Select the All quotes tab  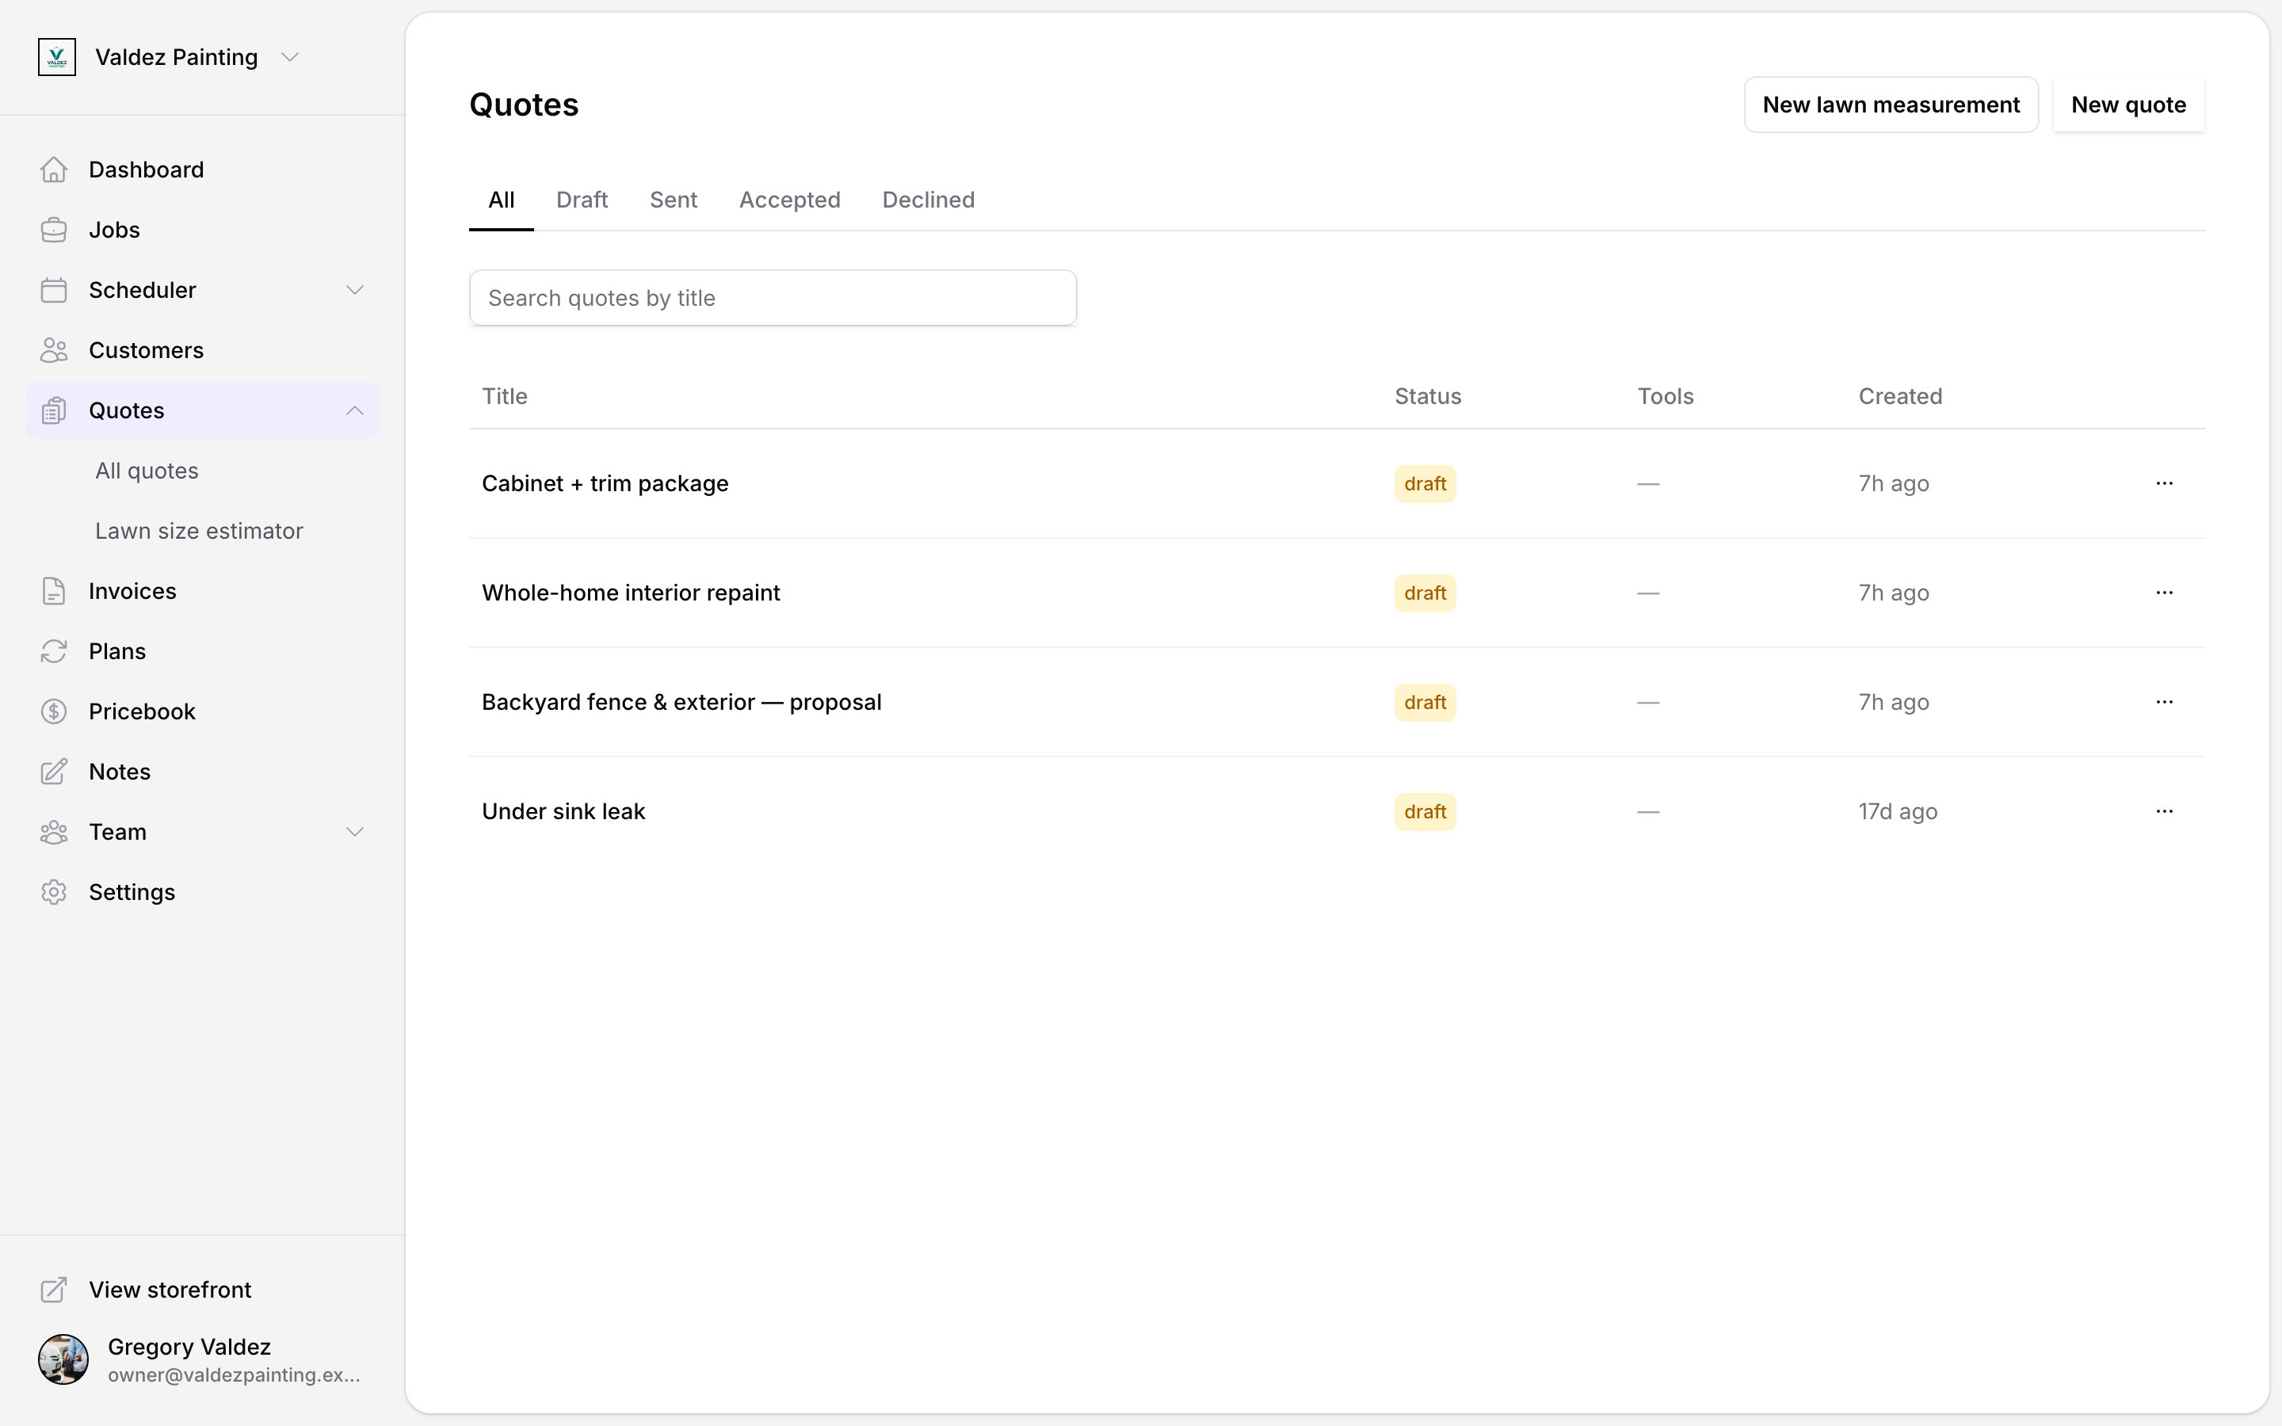(502, 200)
